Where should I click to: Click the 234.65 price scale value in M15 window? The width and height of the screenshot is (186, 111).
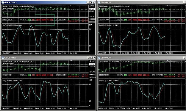[92, 6]
